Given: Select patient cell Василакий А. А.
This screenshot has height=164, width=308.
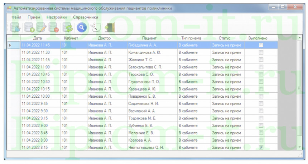Looking at the screenshot, I should coord(152,111).
